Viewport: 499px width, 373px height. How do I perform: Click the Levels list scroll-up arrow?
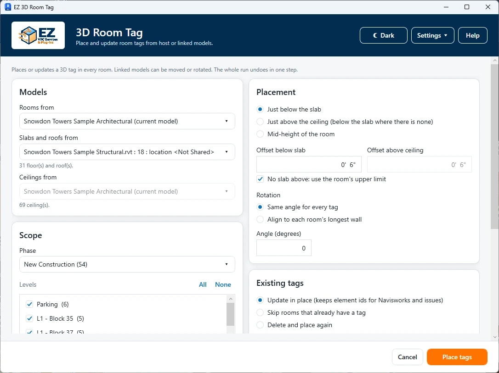[x=230, y=299]
